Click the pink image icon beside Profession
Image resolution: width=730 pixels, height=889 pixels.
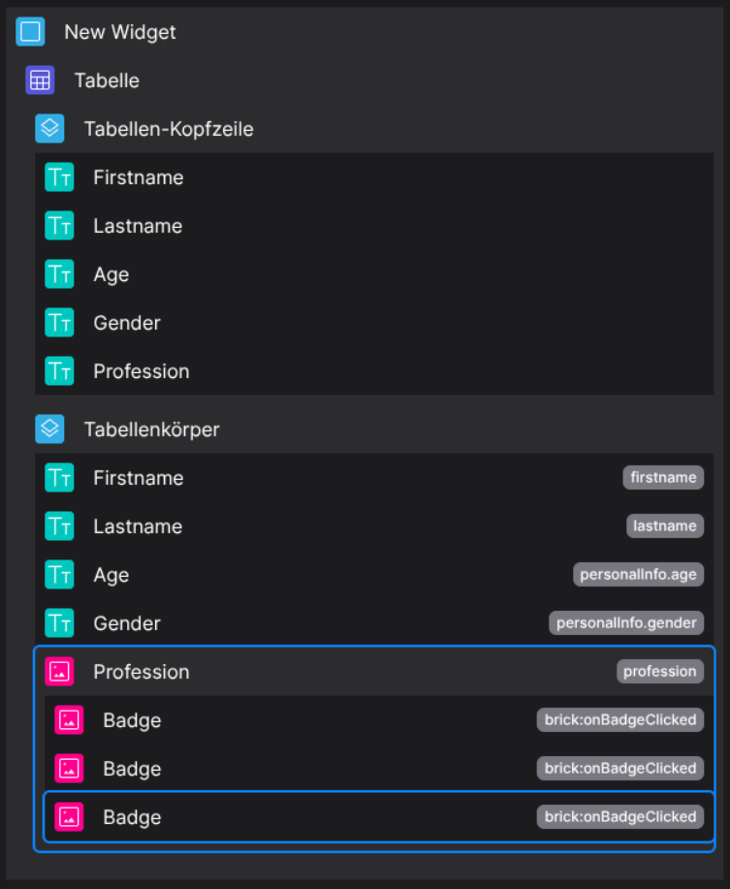pyautogui.click(x=59, y=672)
